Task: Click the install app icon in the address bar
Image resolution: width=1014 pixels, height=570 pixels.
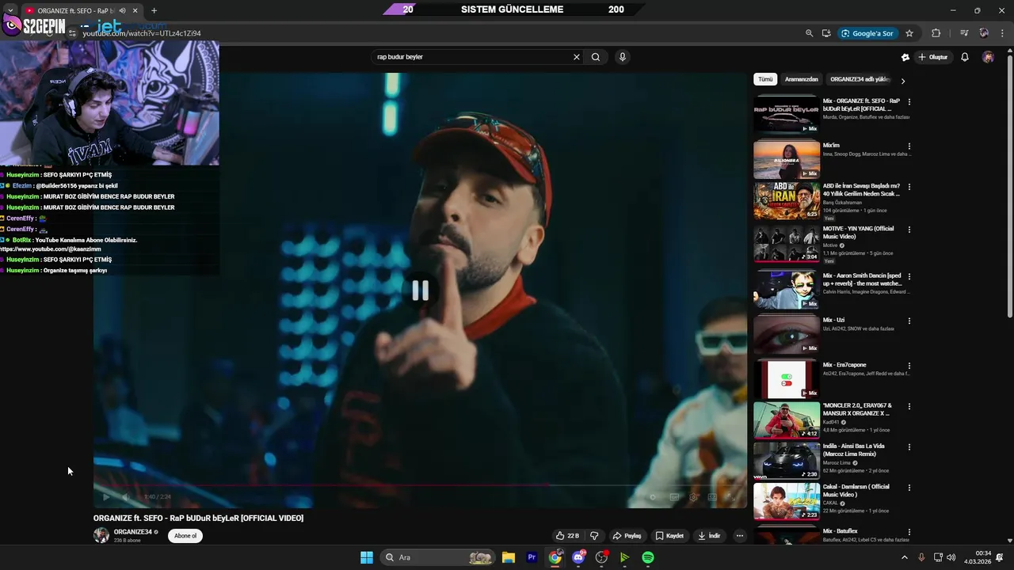Action: (x=826, y=33)
